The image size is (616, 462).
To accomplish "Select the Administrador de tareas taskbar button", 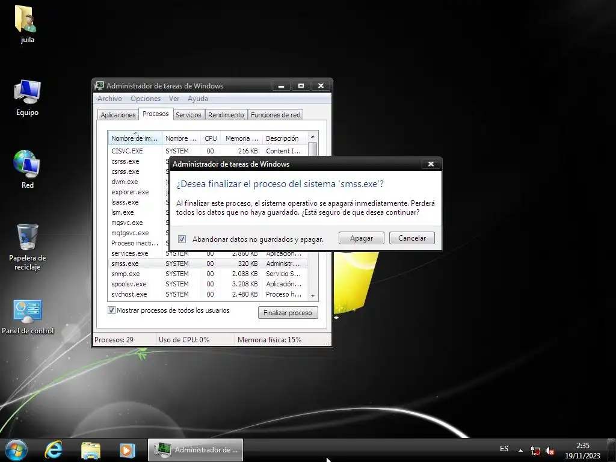I will (196, 450).
